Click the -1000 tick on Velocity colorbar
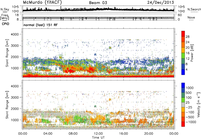The height and width of the screenshot is (139, 201). pyautogui.click(x=191, y=122)
